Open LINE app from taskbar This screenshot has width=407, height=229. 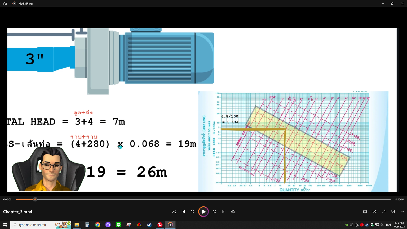[118, 225]
